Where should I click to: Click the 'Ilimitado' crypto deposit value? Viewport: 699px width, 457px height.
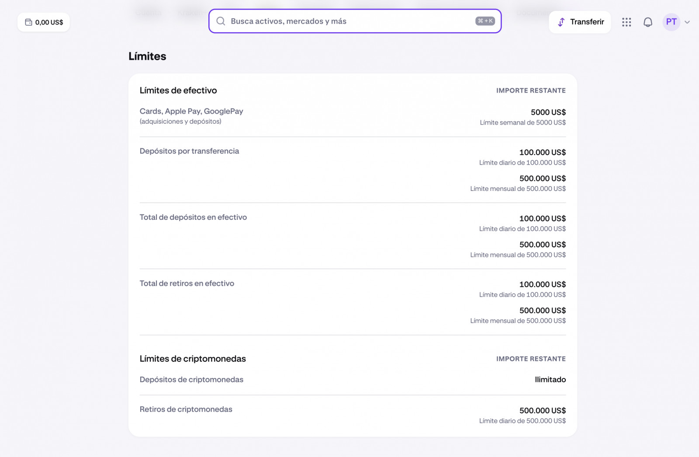click(x=550, y=380)
